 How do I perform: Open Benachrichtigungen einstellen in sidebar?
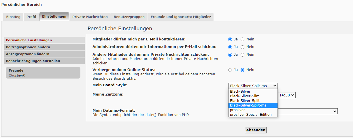point(33,61)
